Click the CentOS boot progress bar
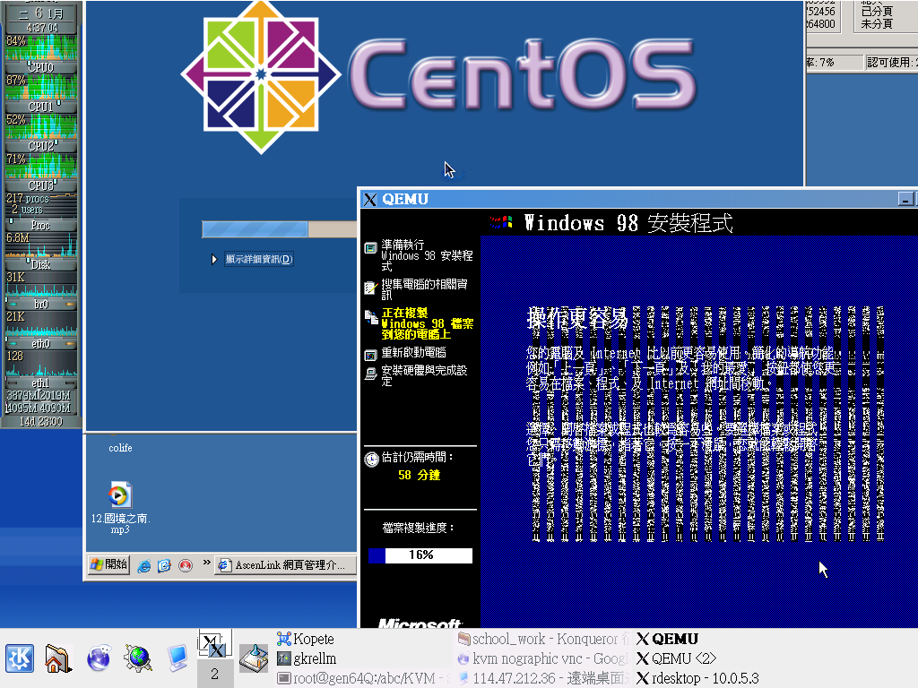918x688 pixels. pyautogui.click(x=280, y=229)
